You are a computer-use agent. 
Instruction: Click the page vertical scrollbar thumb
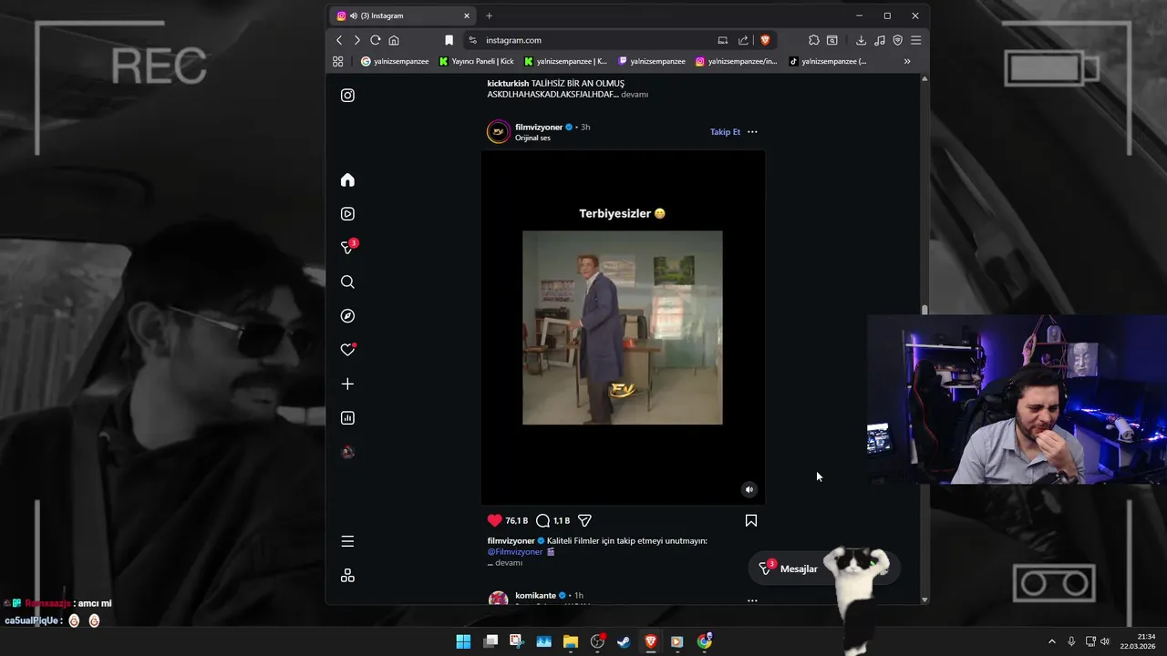924,310
